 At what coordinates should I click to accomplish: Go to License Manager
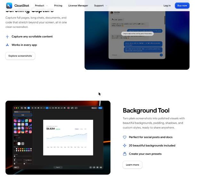click(x=78, y=5)
